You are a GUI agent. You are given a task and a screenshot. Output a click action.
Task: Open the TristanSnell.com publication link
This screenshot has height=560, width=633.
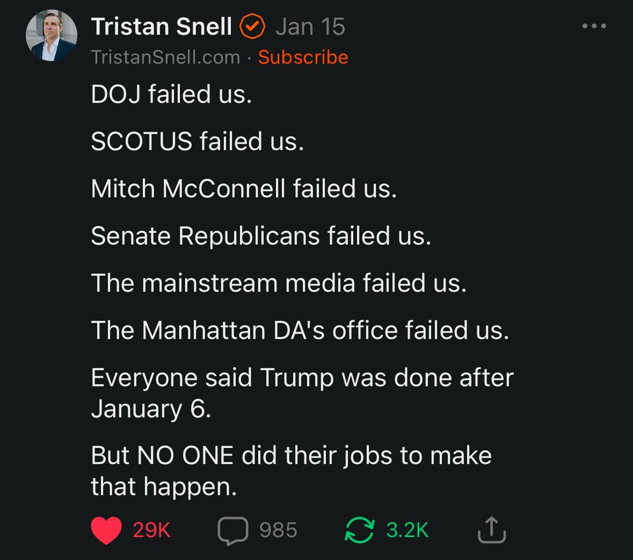[165, 57]
